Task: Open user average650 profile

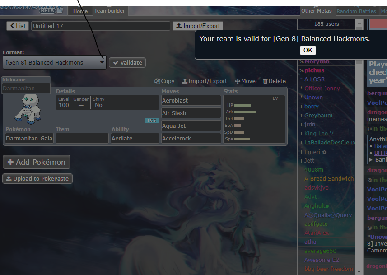Action: tap(320, 251)
